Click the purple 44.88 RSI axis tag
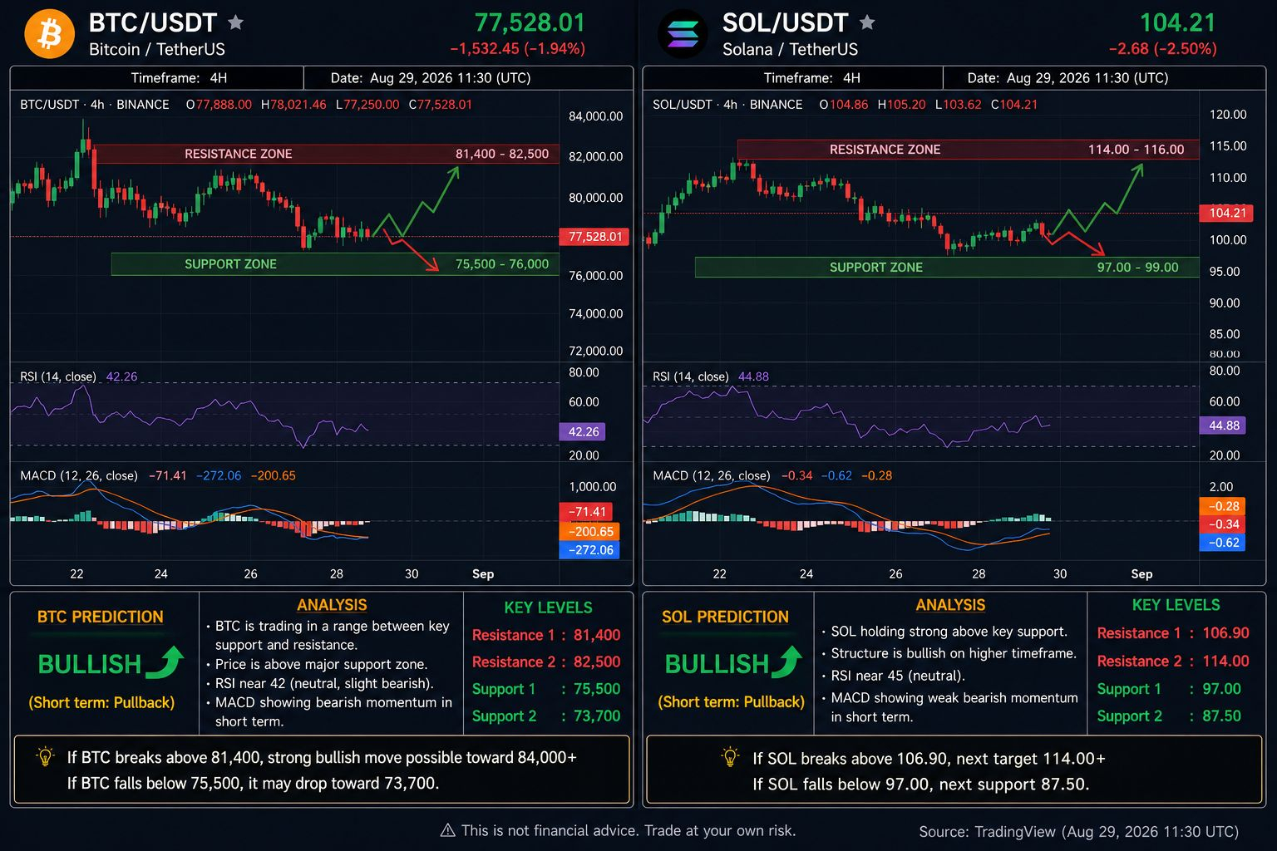Image resolution: width=1277 pixels, height=851 pixels. (1222, 425)
